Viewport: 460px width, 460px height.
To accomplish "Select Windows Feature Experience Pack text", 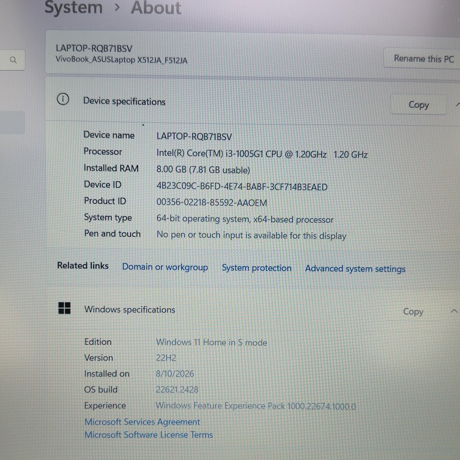I will pos(256,406).
